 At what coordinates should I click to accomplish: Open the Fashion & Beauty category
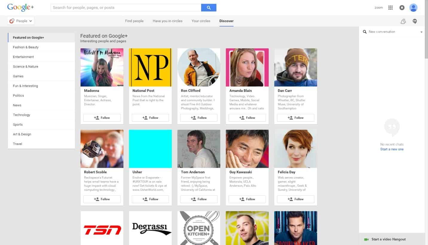(x=41, y=47)
